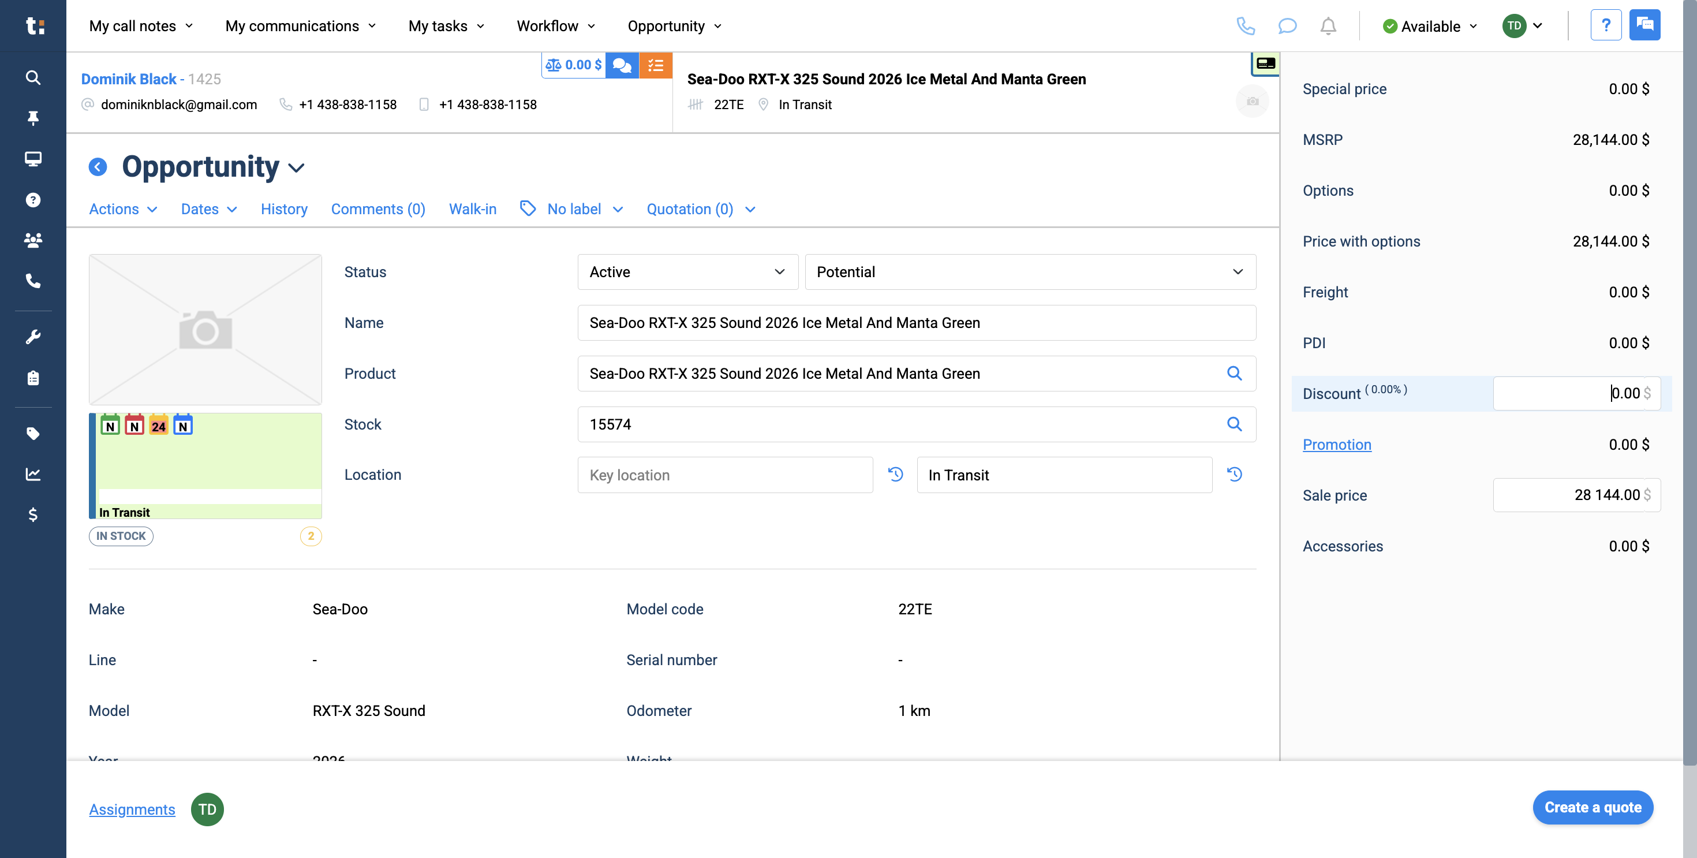Click into the Key location field
The height and width of the screenshot is (858, 1697).
point(724,475)
